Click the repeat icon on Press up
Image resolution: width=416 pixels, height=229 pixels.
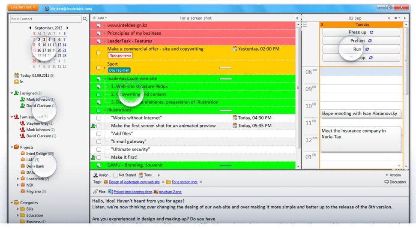point(371,32)
